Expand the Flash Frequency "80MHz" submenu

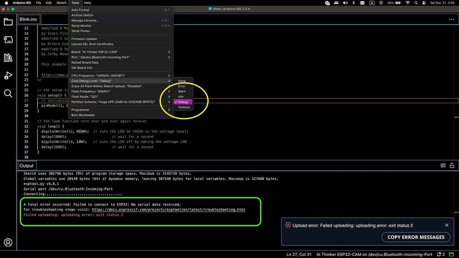coord(120,92)
